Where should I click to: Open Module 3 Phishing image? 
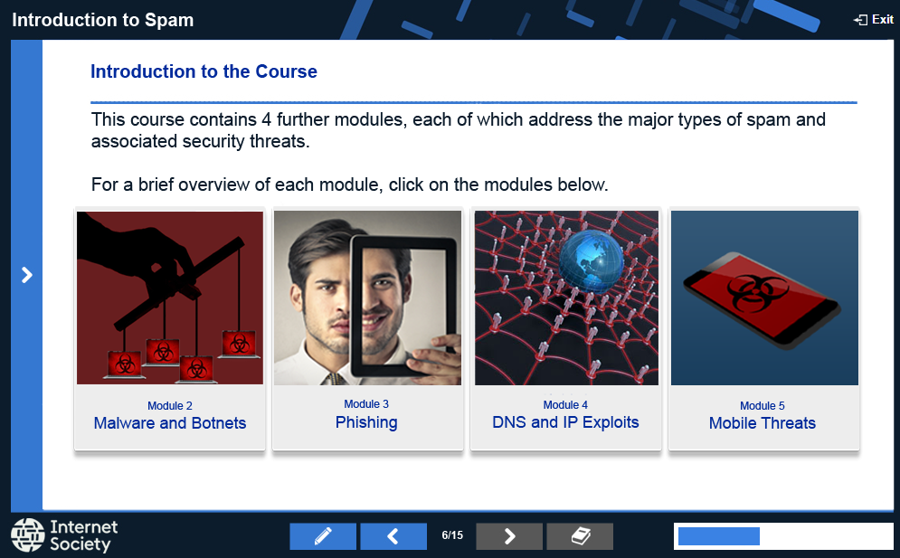click(367, 298)
